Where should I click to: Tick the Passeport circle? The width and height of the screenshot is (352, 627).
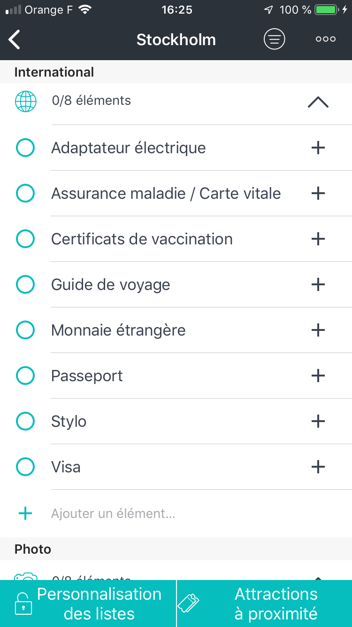pos(25,376)
